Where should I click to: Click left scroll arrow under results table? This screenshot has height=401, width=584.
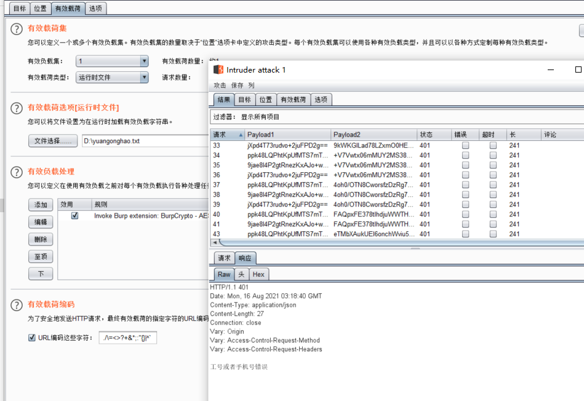point(214,243)
